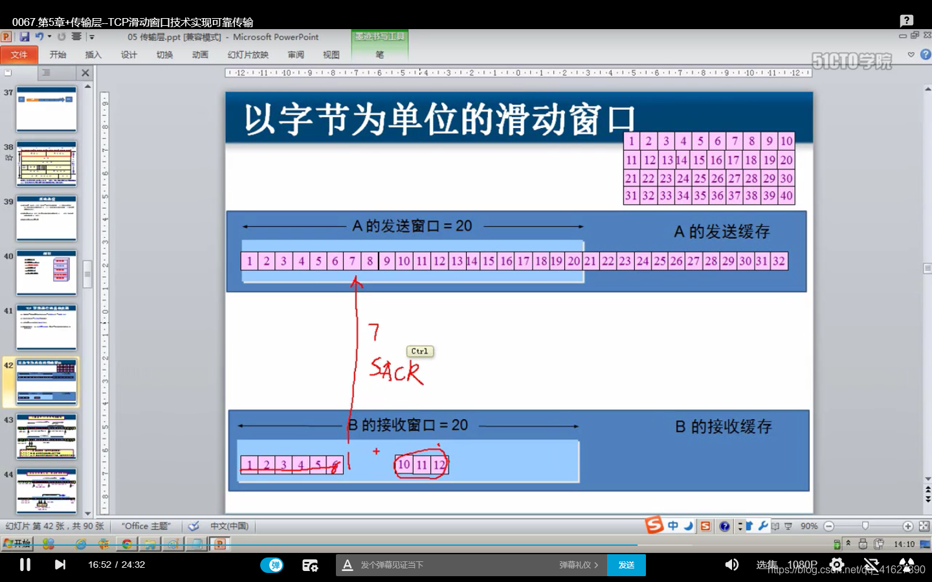Start slideshow from status bar icon
This screenshot has width=932, height=582.
pyautogui.click(x=788, y=526)
